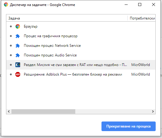Click the puzzle icon for графичния процесор
Viewport: 162px width, 138px height.
[x=18, y=36]
